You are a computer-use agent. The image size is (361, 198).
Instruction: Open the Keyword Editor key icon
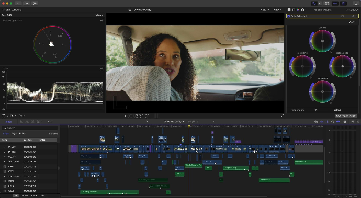click(x=27, y=3)
